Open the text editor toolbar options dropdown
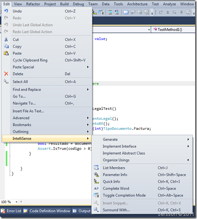Viewport: 197px width, 219px height. 152,13
